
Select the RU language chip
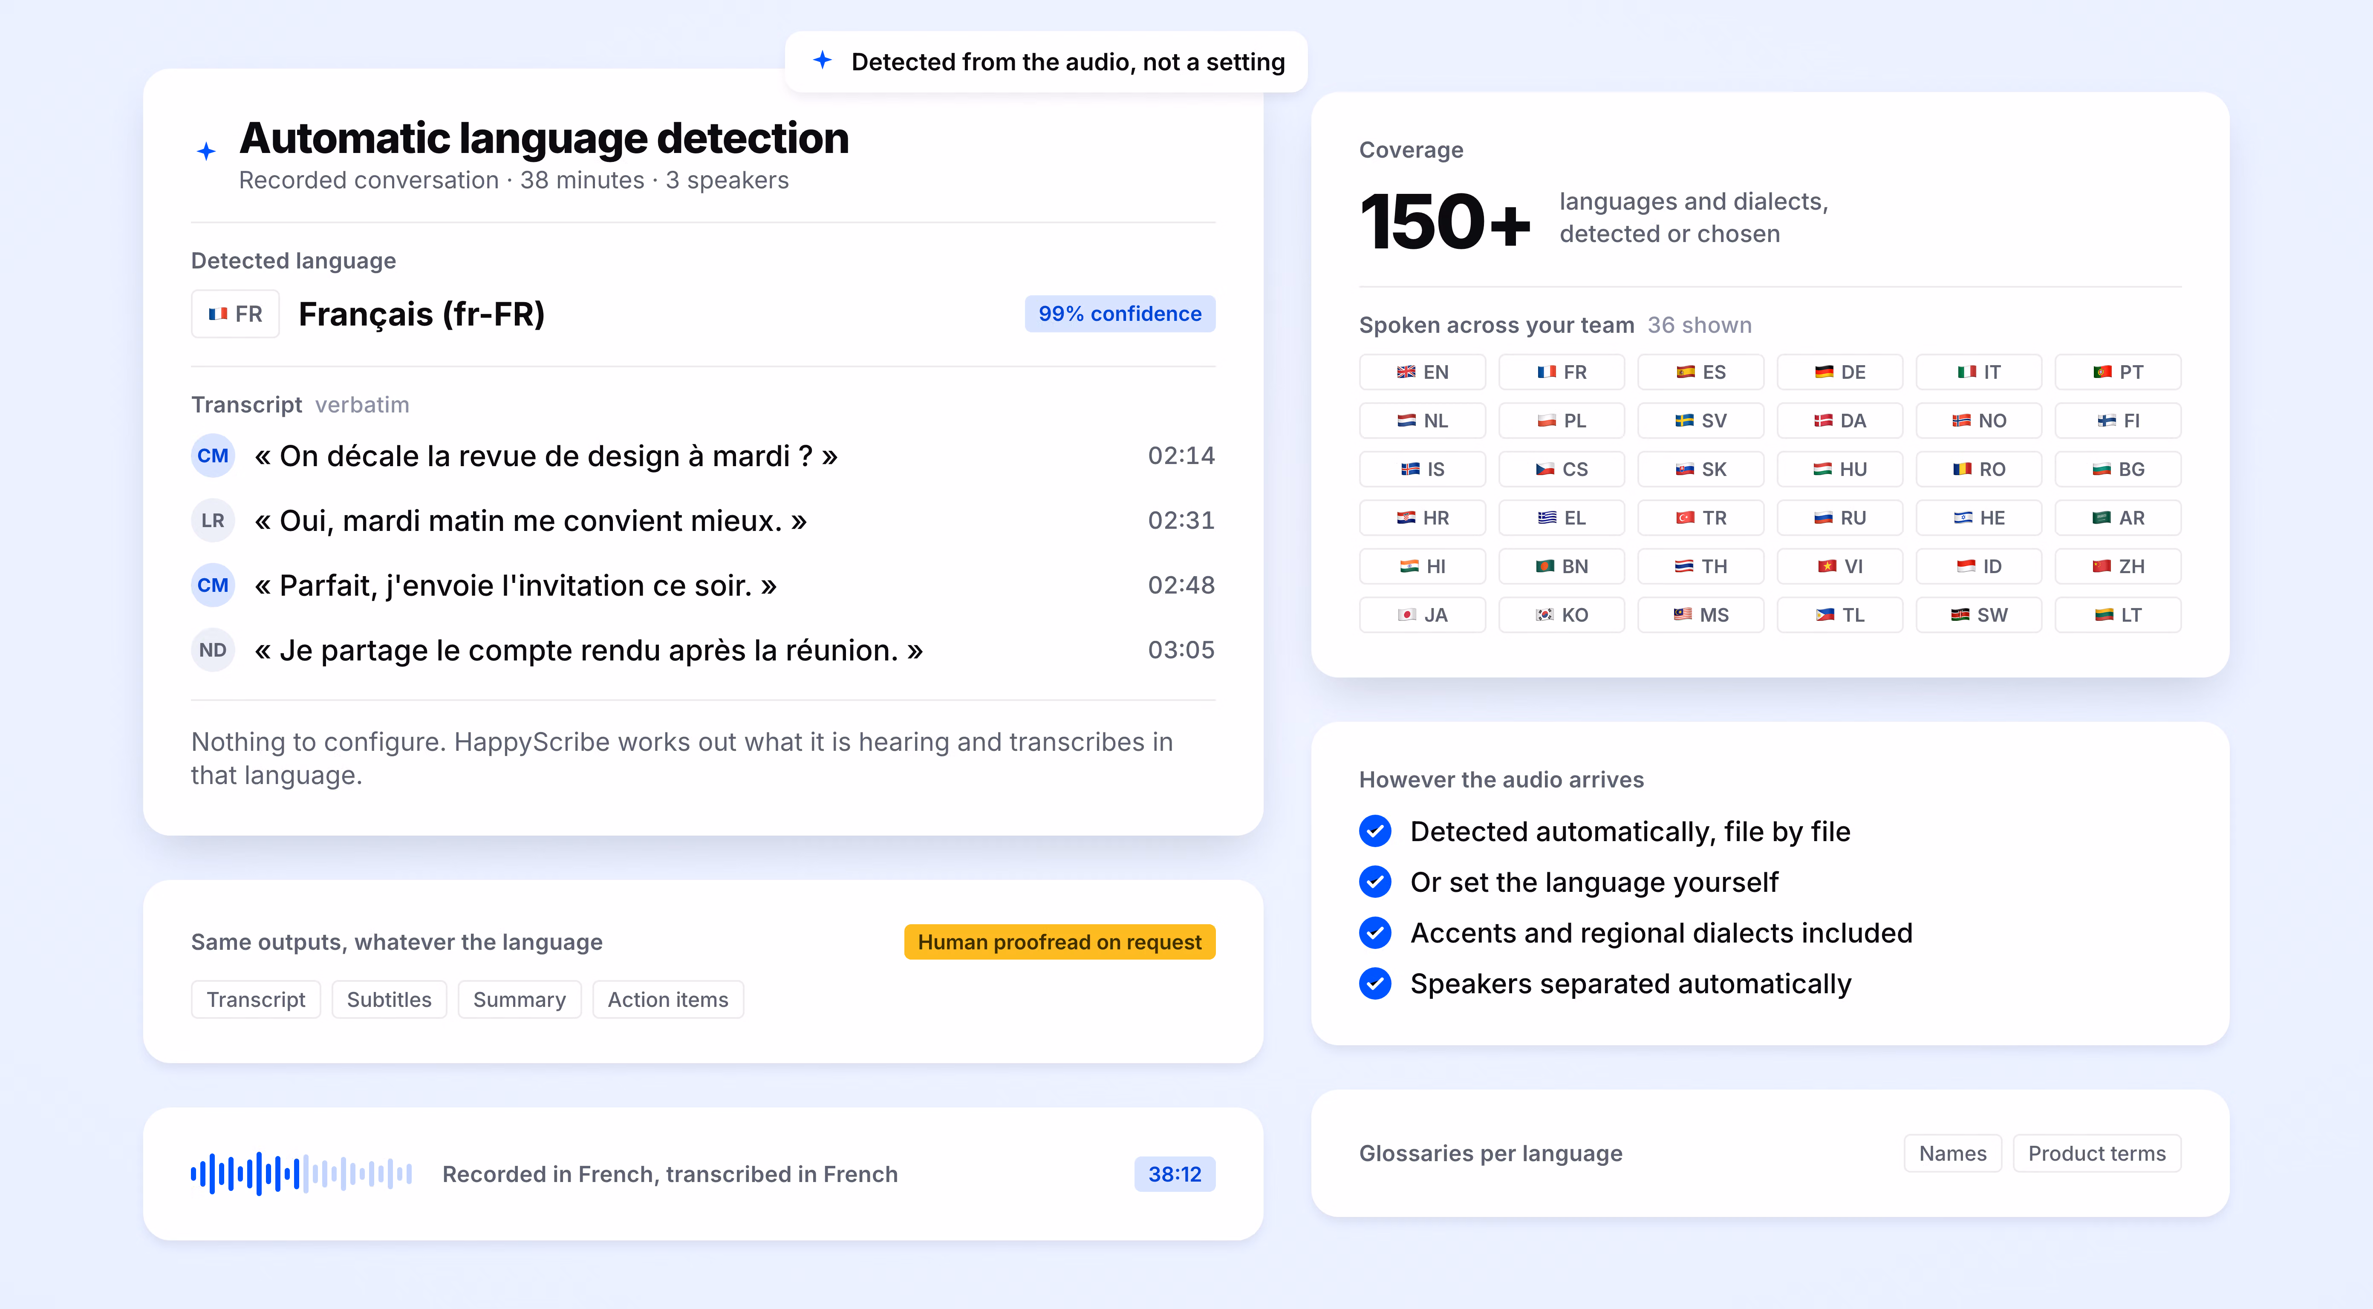point(1839,518)
